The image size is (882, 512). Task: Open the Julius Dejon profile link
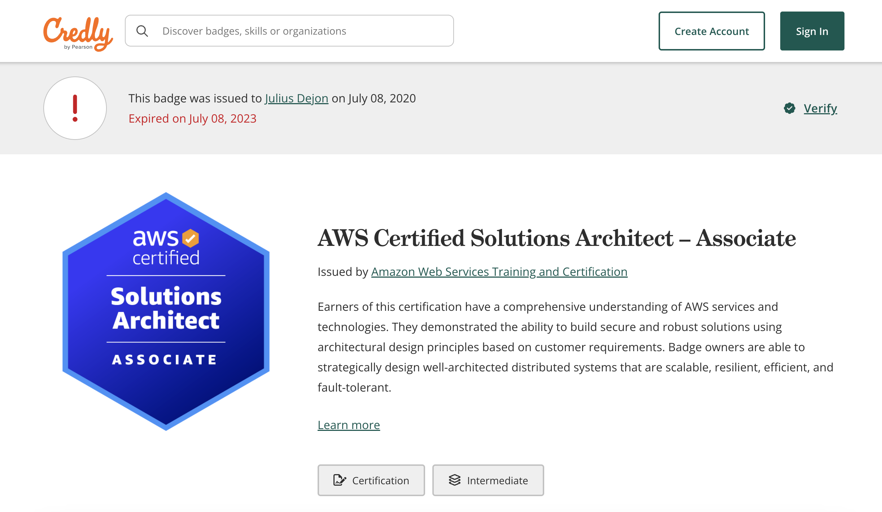[x=296, y=98]
